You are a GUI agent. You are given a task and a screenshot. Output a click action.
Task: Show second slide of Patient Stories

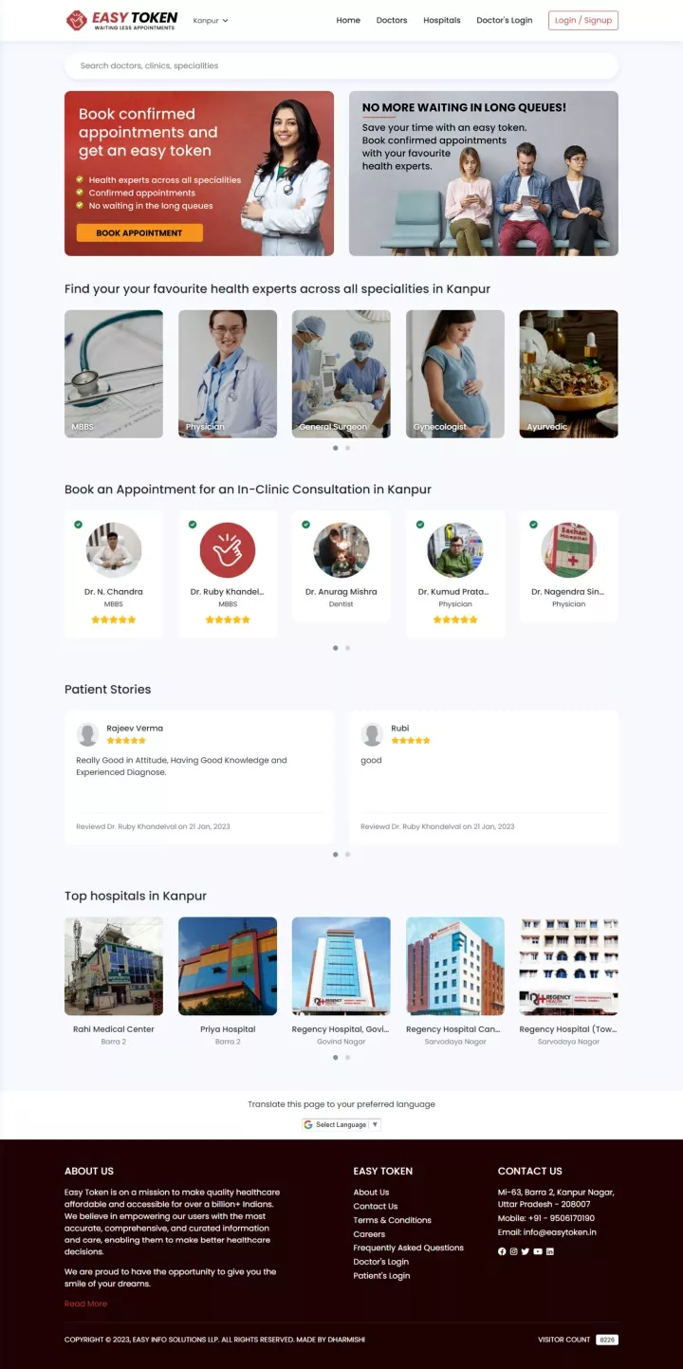point(347,854)
